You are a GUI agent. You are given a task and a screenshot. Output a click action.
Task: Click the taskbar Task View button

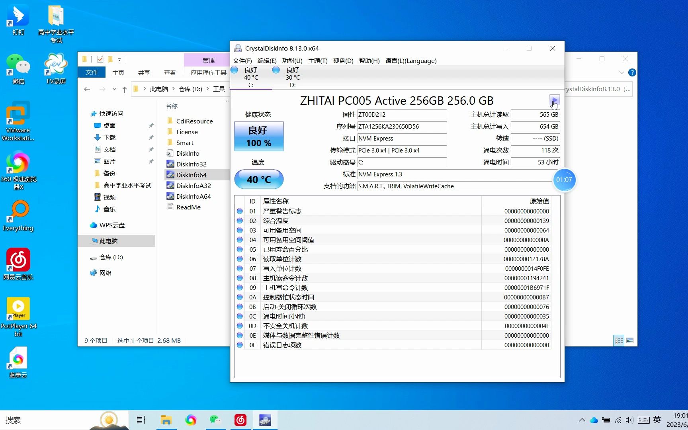pos(141,420)
